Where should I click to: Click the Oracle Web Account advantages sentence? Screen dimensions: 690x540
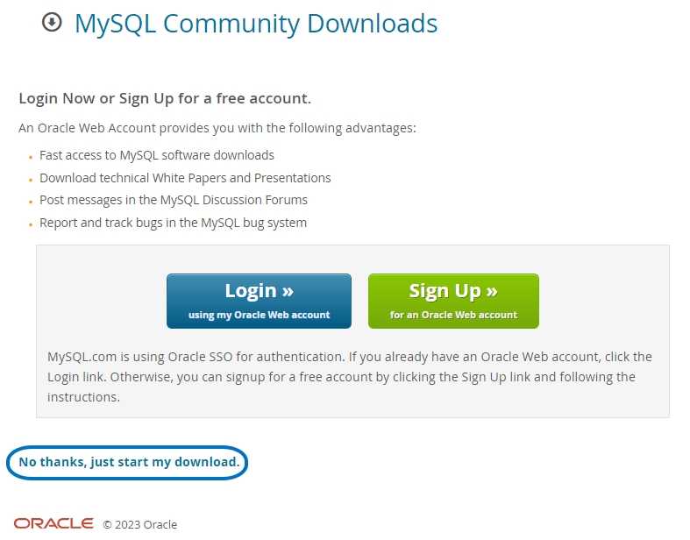tap(217, 128)
